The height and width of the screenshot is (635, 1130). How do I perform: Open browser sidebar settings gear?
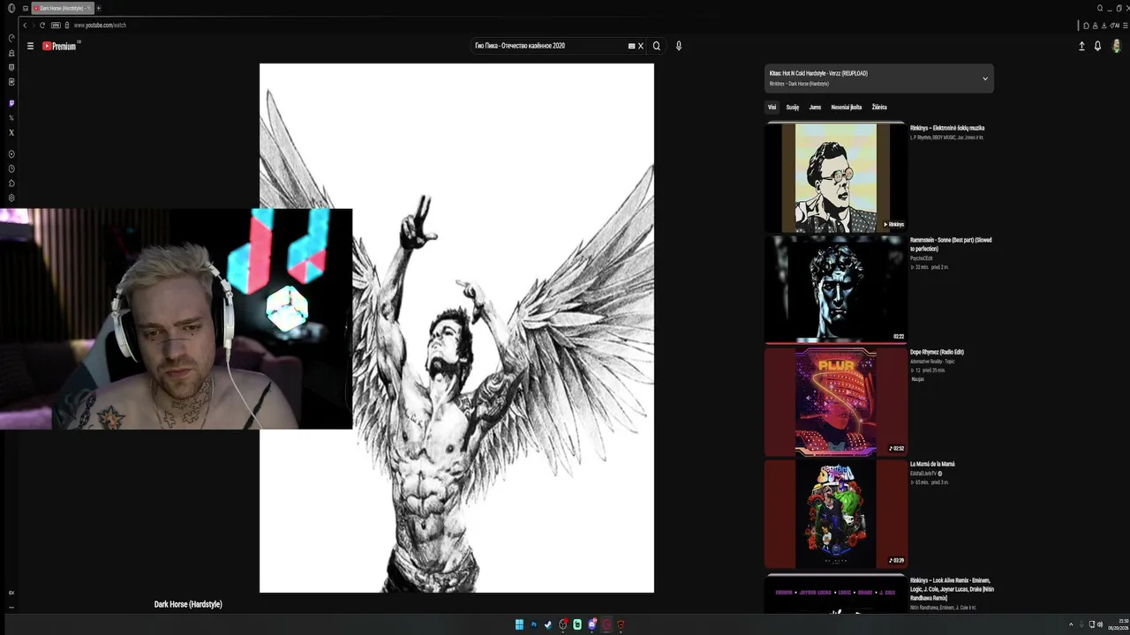pos(11,198)
